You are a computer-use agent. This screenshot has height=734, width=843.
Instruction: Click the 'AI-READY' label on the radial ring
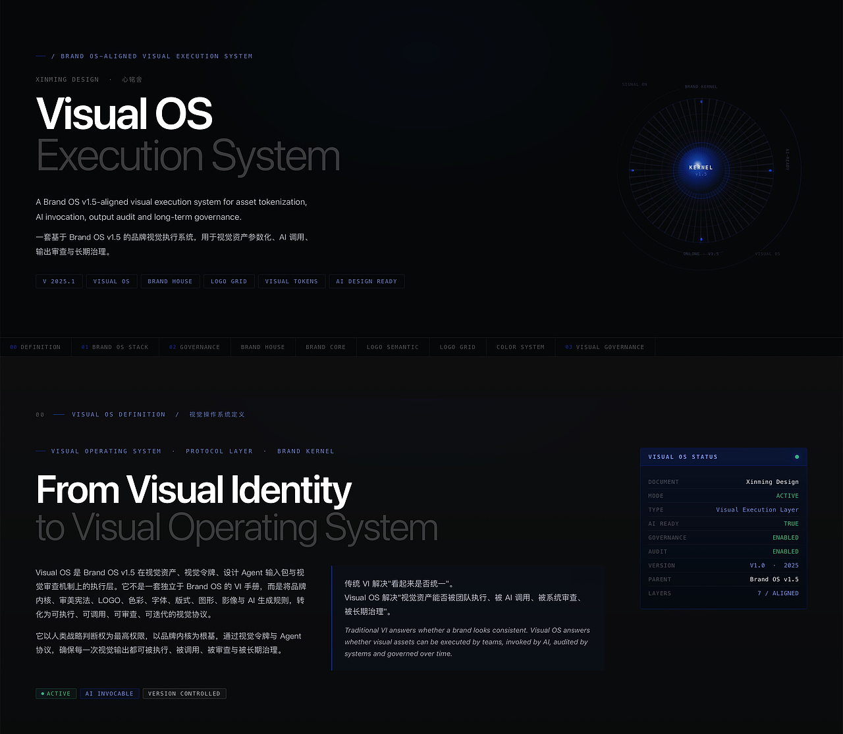click(787, 159)
